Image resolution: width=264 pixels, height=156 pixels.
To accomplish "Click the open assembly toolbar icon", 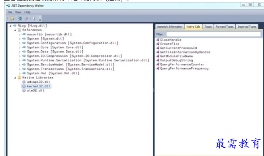I will (x=12, y=19).
